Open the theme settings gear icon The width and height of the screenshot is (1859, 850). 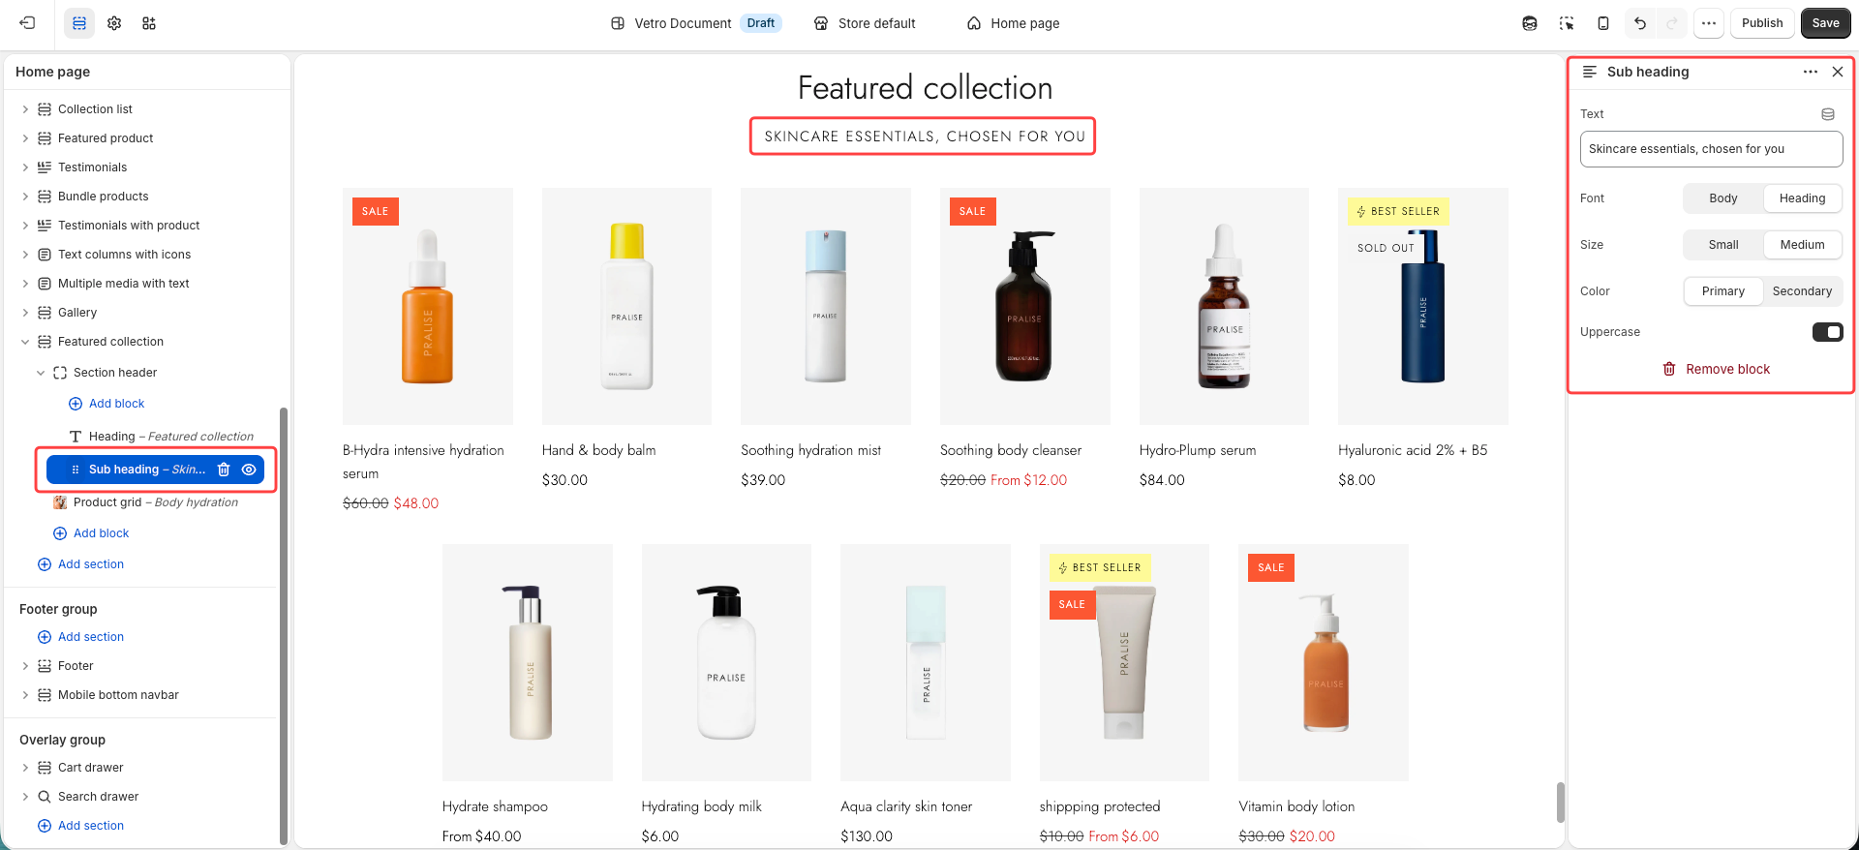click(114, 23)
